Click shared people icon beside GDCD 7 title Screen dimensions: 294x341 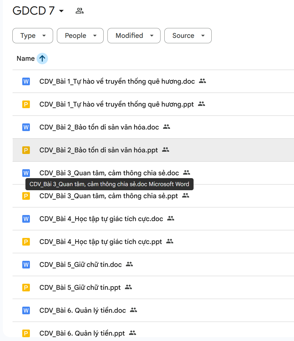[x=79, y=11]
